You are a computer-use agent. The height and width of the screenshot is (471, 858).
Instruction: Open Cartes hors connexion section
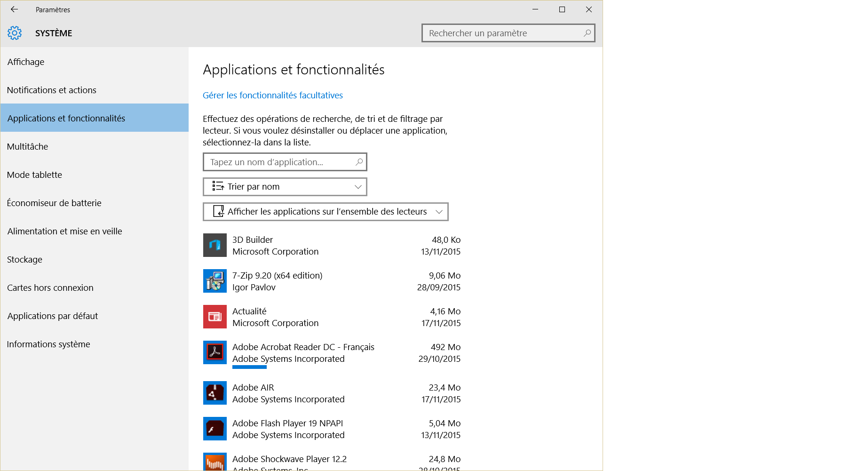95,287
